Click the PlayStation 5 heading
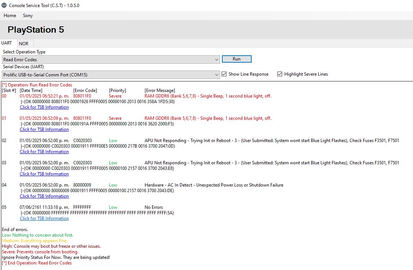Image resolution: width=413 pixels, height=270 pixels. click(x=36, y=30)
